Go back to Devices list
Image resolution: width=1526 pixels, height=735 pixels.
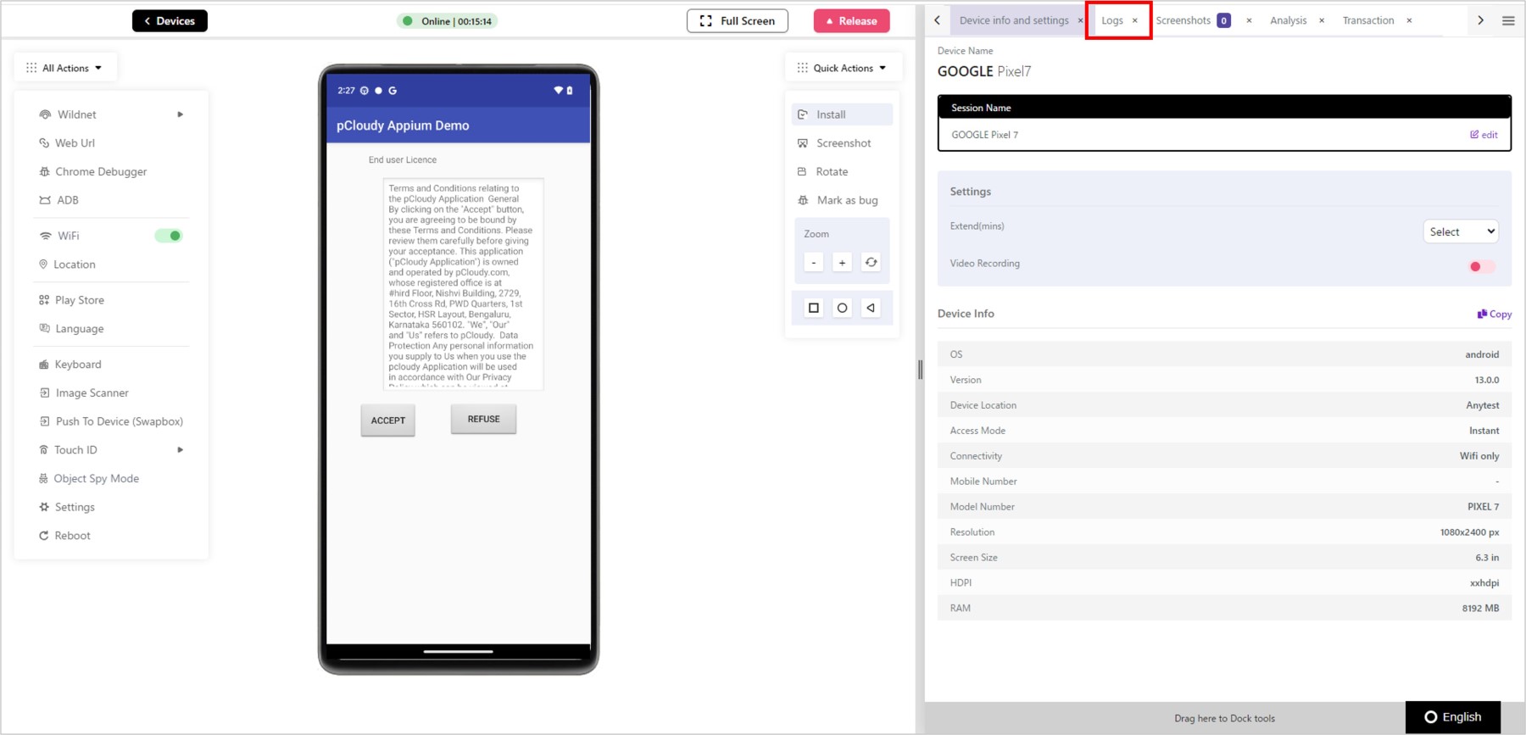pyautogui.click(x=170, y=20)
